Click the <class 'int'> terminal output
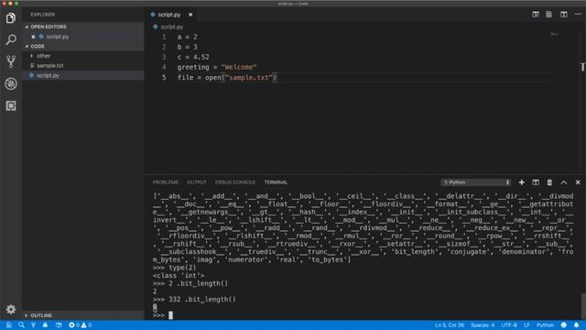The image size is (586, 330). (179, 276)
